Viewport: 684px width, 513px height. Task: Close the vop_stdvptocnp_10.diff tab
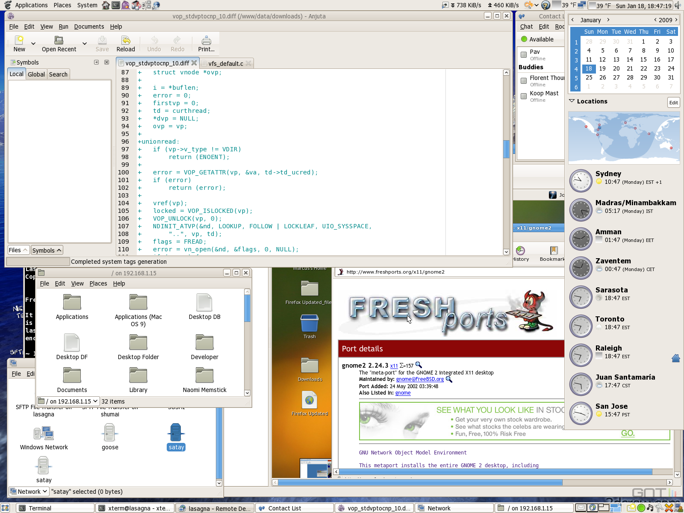point(194,63)
